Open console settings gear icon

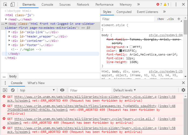coord(183,90)
